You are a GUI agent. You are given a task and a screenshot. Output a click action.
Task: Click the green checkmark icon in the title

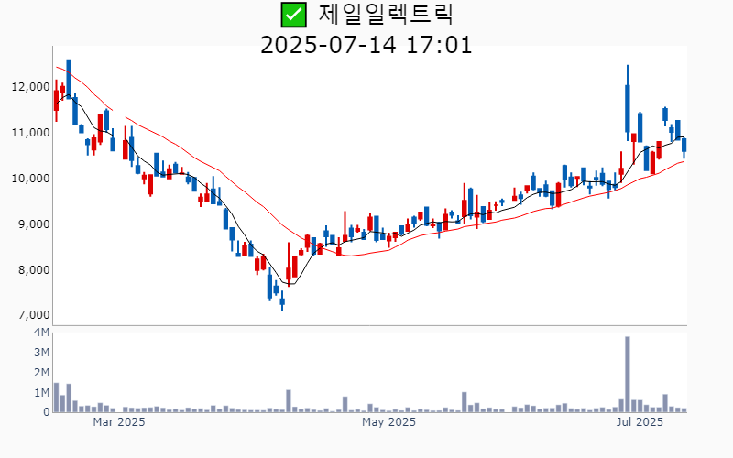(293, 15)
